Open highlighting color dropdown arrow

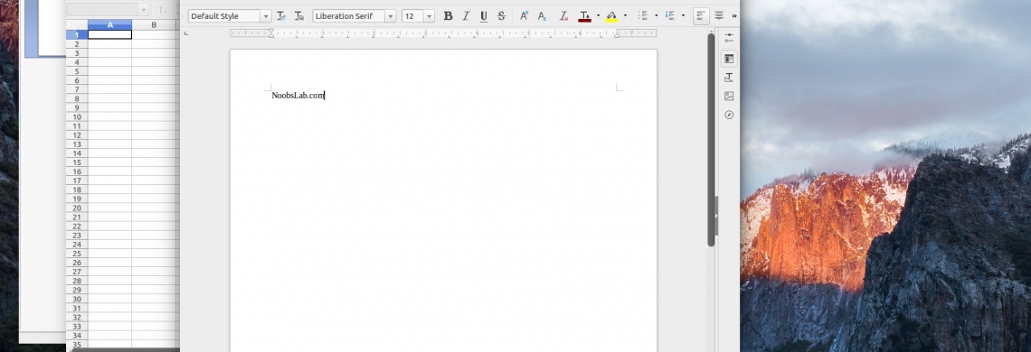tap(625, 15)
